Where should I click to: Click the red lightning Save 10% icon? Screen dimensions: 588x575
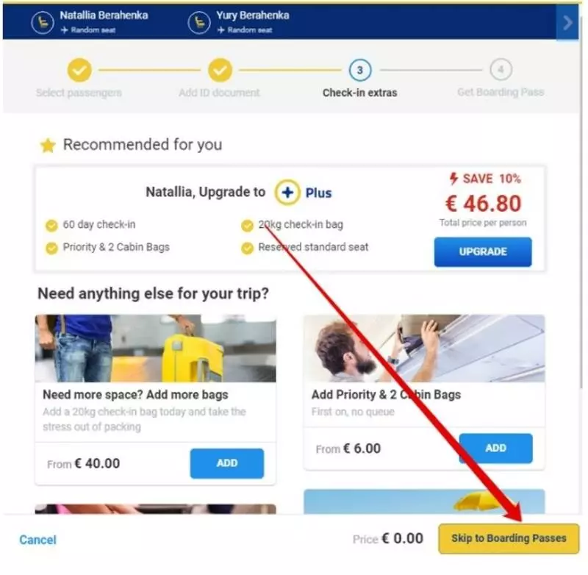[x=453, y=179]
